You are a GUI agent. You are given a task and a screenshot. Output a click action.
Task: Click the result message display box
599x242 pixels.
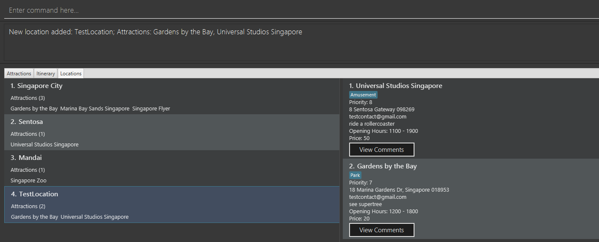(297, 42)
